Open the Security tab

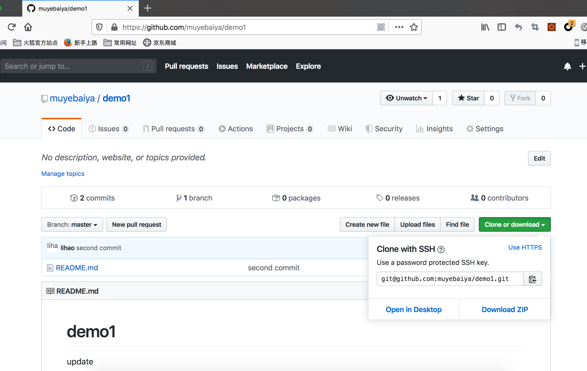point(384,129)
